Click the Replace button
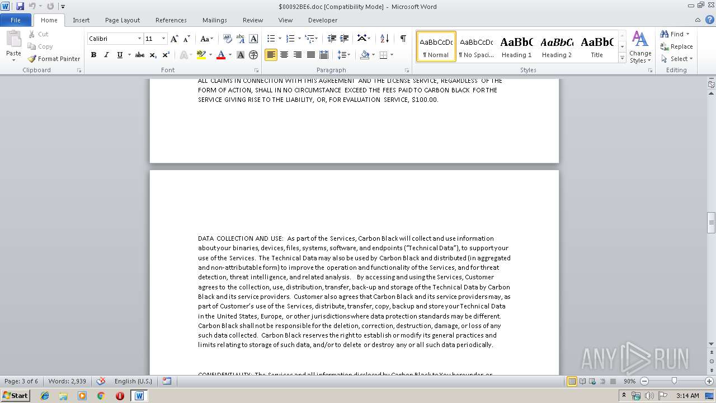 pos(677,46)
